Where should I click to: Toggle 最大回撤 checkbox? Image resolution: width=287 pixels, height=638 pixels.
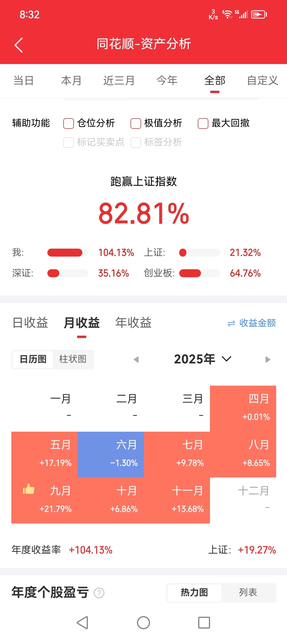203,123
